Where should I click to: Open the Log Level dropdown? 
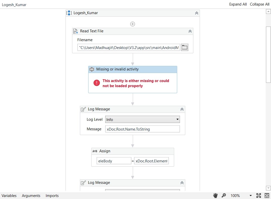[x=177, y=119]
